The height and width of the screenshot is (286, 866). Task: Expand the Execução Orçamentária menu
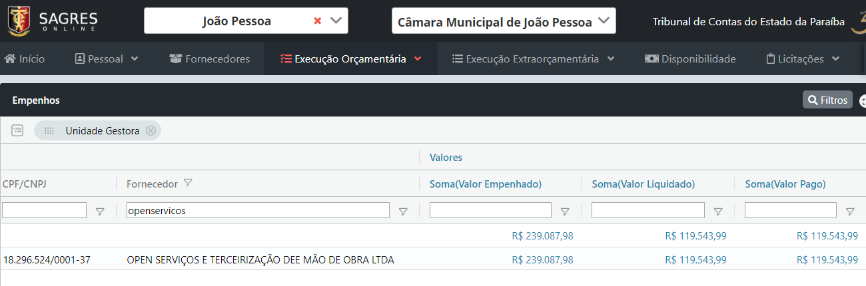coord(351,59)
